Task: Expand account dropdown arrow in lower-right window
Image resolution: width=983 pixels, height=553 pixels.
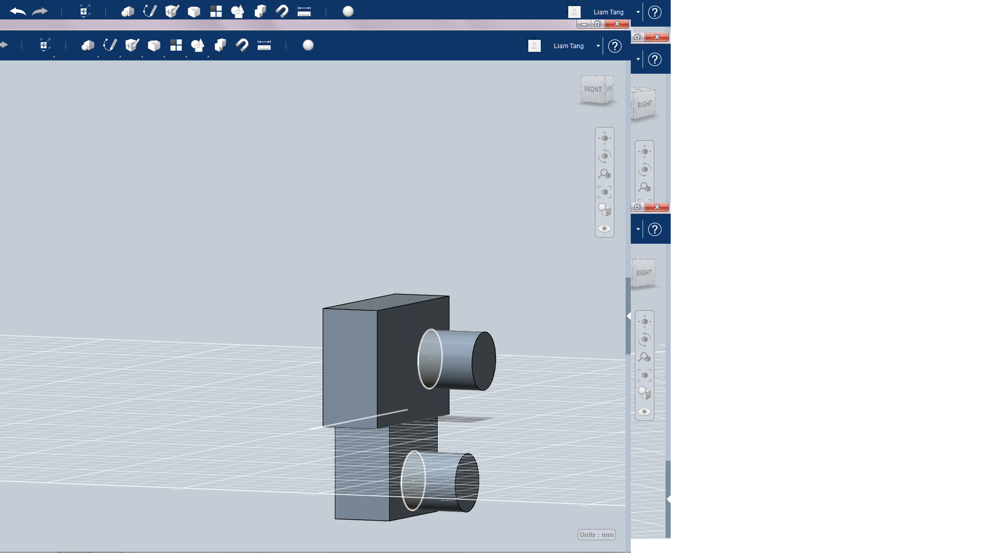Action: click(x=638, y=229)
